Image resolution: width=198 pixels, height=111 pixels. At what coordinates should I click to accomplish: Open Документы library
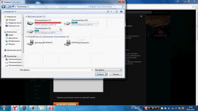coord(12,38)
